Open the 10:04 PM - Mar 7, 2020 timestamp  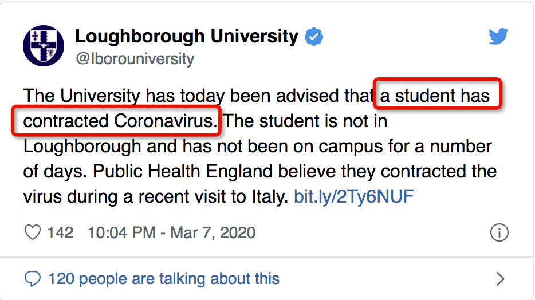coord(172,233)
